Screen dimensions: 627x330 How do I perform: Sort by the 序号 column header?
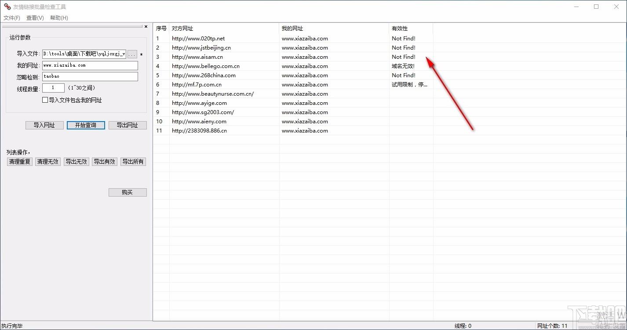click(161, 29)
